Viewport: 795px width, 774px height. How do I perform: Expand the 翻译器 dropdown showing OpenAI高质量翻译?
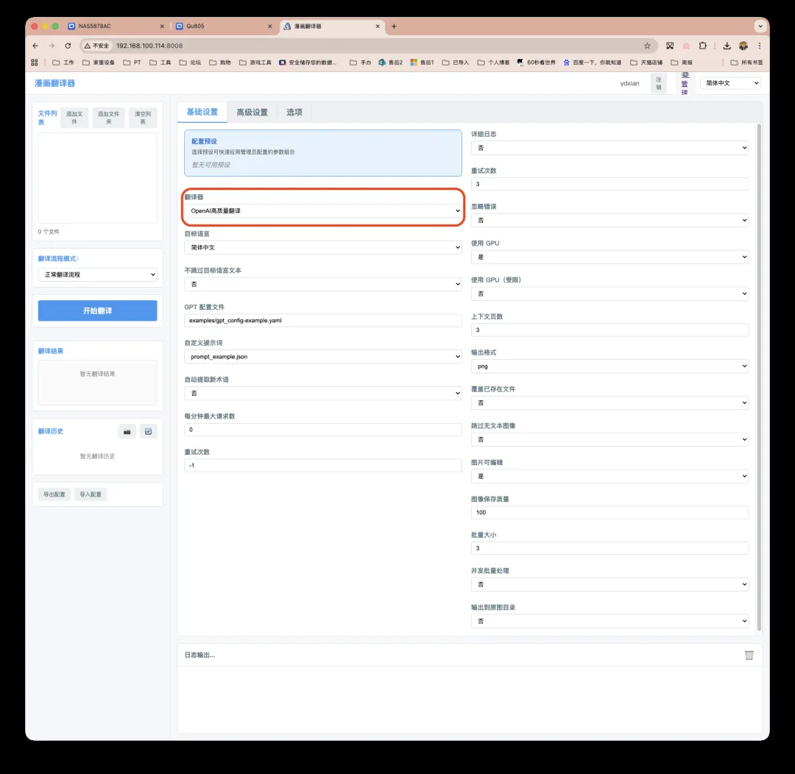tap(323, 211)
